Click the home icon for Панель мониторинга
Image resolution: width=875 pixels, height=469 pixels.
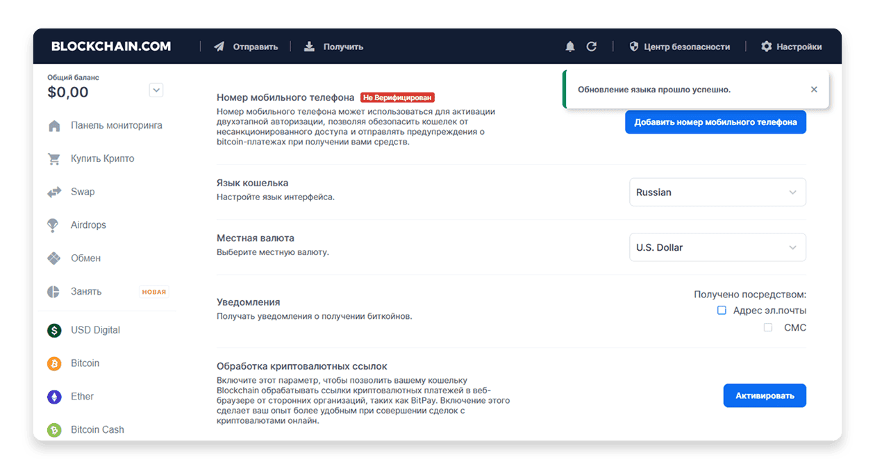pos(54,126)
